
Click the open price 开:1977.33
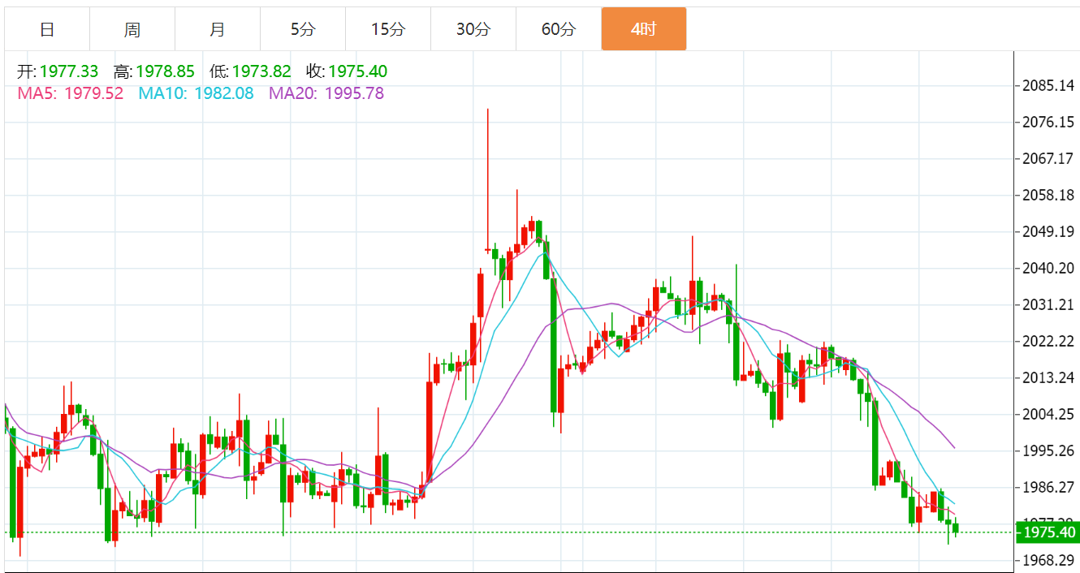58,72
